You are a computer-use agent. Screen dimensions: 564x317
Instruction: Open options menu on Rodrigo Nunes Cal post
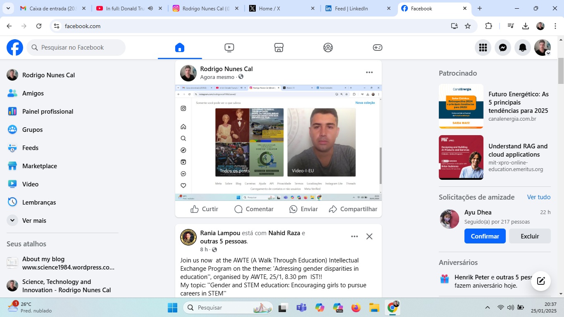click(369, 72)
